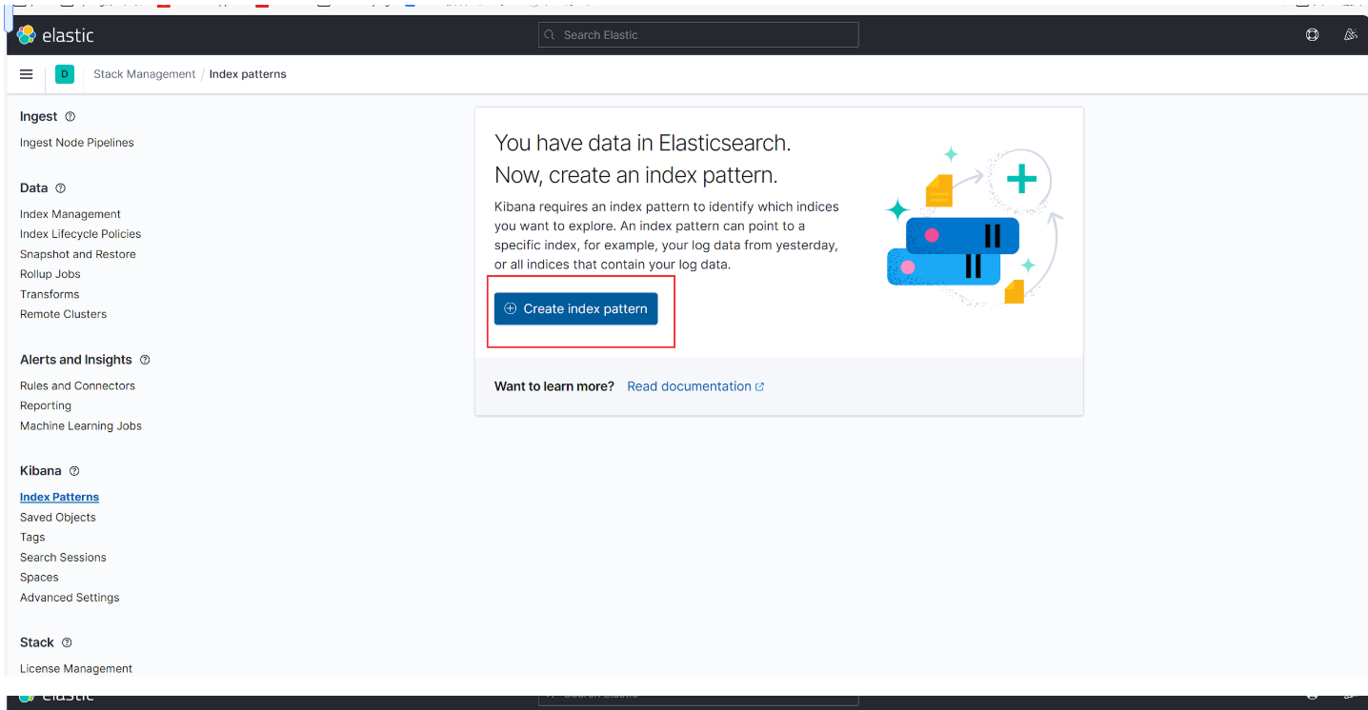1368x710 pixels.
Task: Open Remote Clusters
Action: (63, 314)
